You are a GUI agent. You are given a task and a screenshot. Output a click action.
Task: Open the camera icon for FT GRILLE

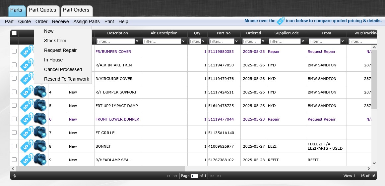click(40, 133)
